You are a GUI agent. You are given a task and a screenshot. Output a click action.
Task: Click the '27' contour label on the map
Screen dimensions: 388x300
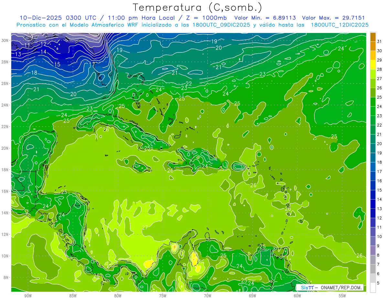click(145, 228)
